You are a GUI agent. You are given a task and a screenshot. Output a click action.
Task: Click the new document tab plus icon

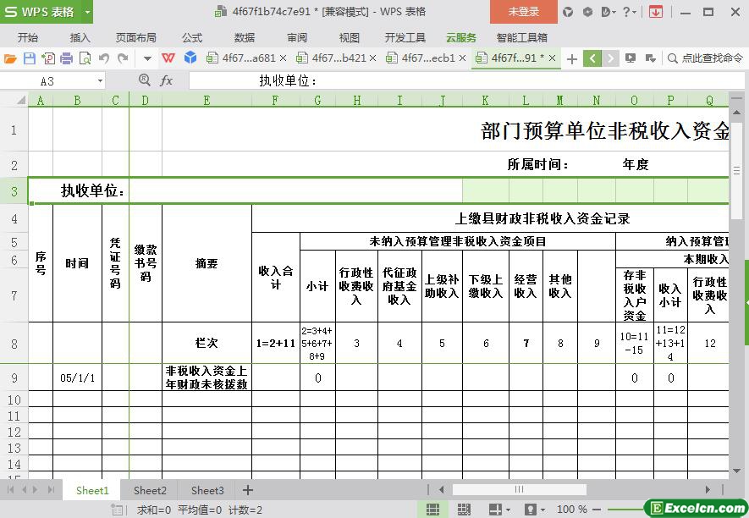tap(572, 58)
